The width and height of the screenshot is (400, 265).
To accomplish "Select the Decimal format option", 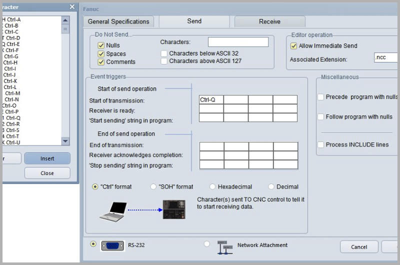I will pyautogui.click(x=271, y=186).
